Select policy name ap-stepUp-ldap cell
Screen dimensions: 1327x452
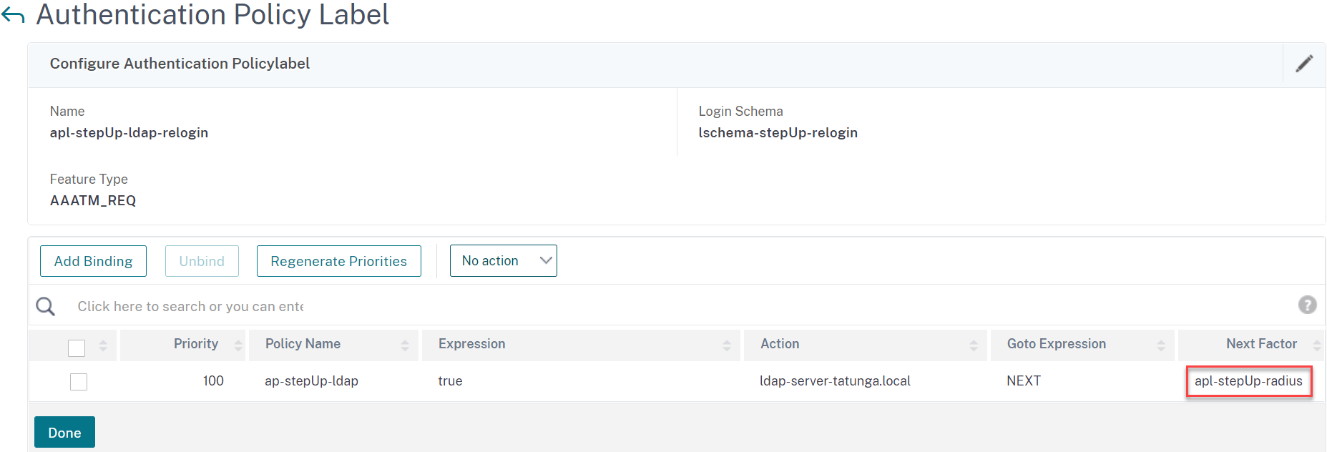[311, 381]
